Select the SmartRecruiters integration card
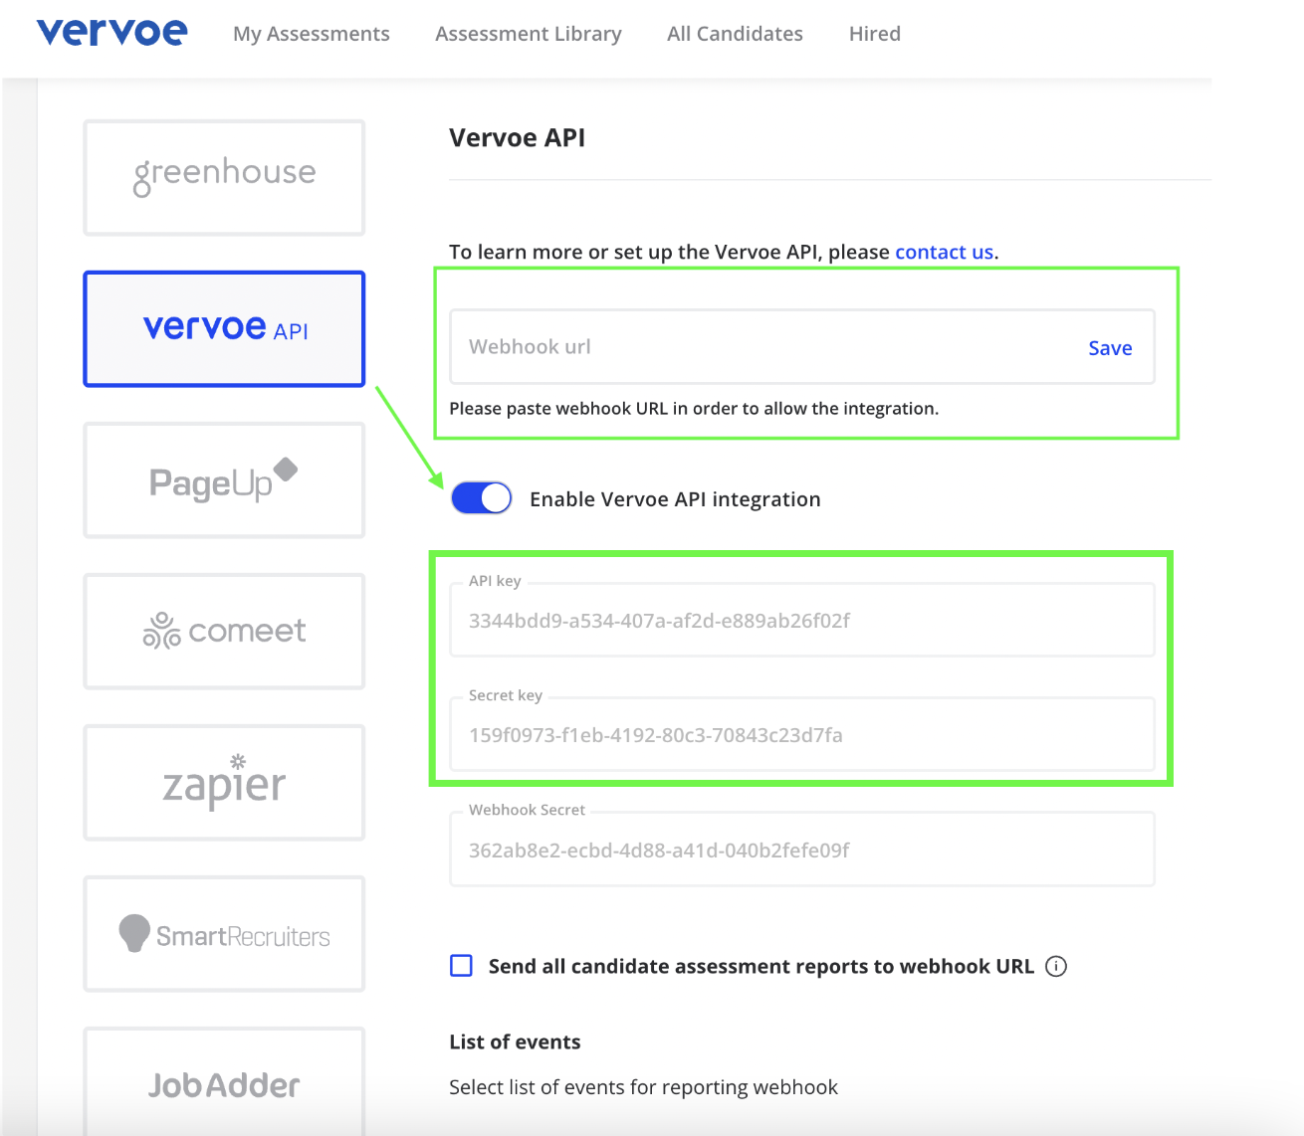The height and width of the screenshot is (1136, 1304). click(x=224, y=934)
